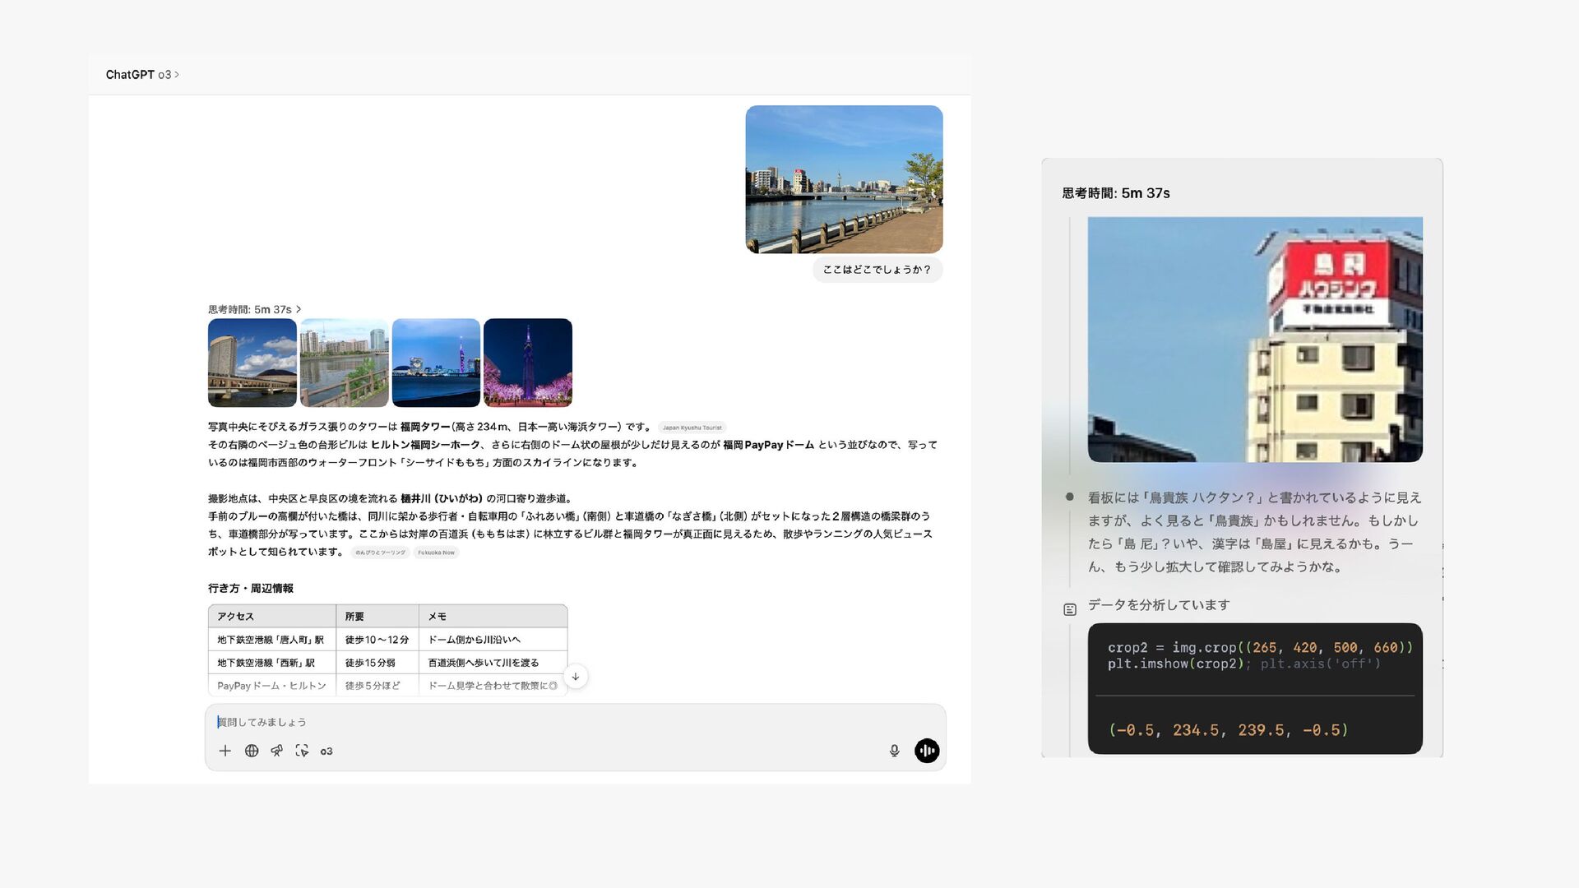Enable the globe web search tool
The height and width of the screenshot is (888, 1579).
252,751
